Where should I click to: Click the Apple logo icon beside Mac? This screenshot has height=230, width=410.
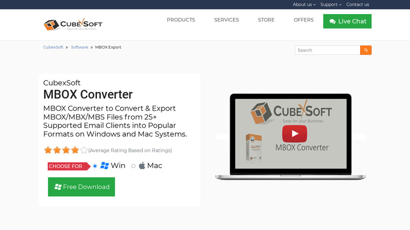(142, 166)
